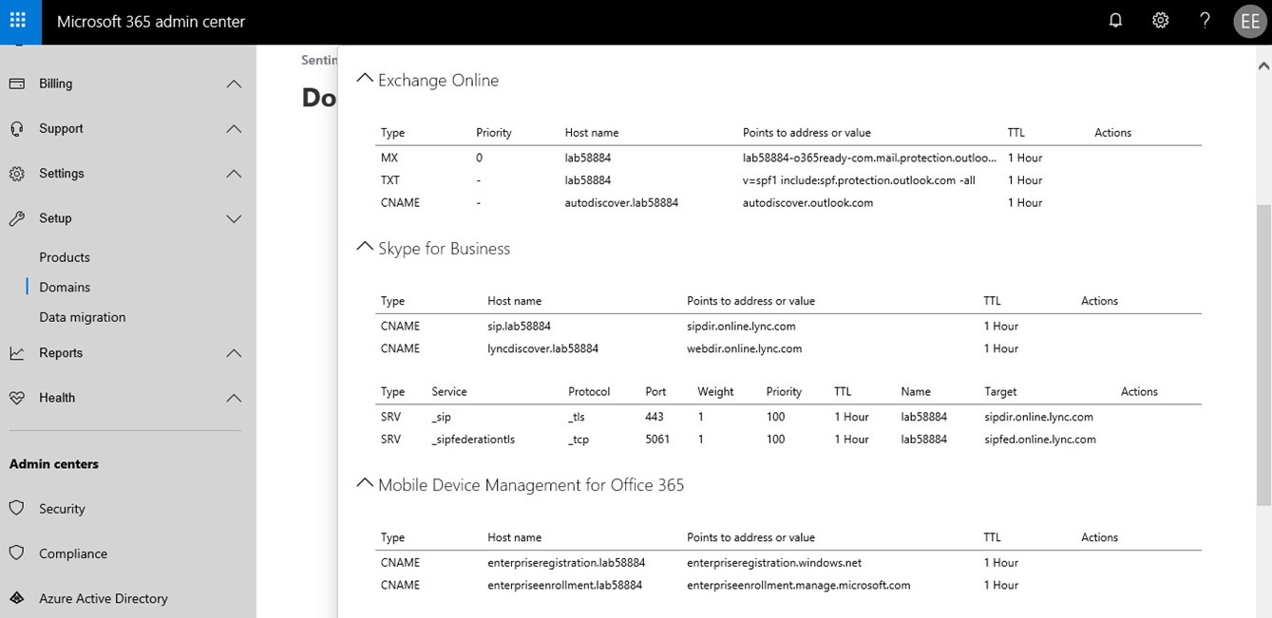Collapse the Skype for Business section

[x=364, y=248]
